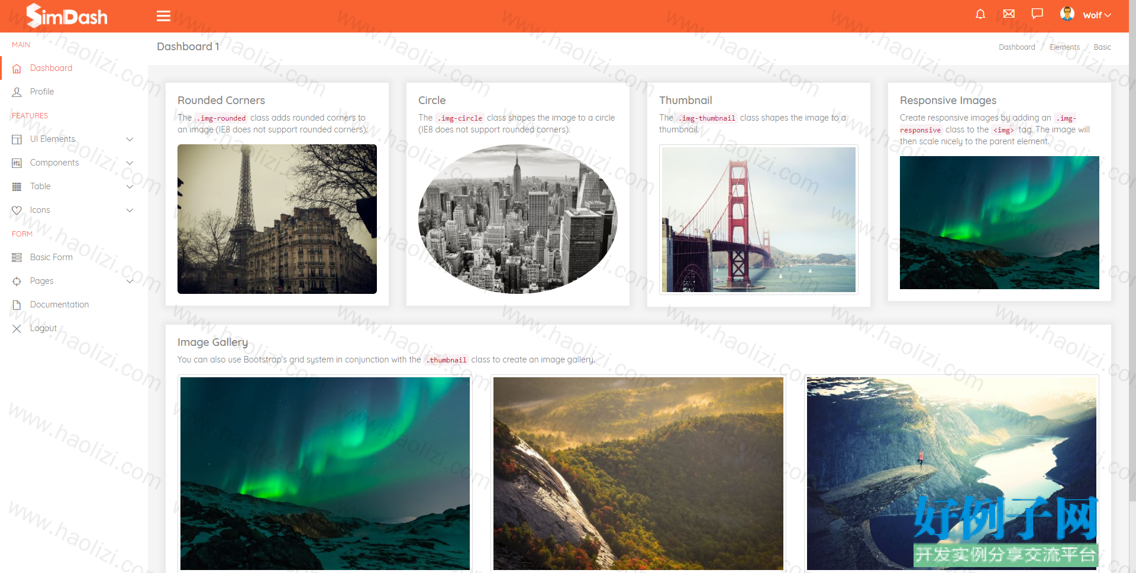Click the Components chart icon

17,163
